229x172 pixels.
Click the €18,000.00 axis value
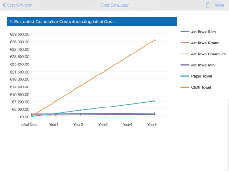20,79
